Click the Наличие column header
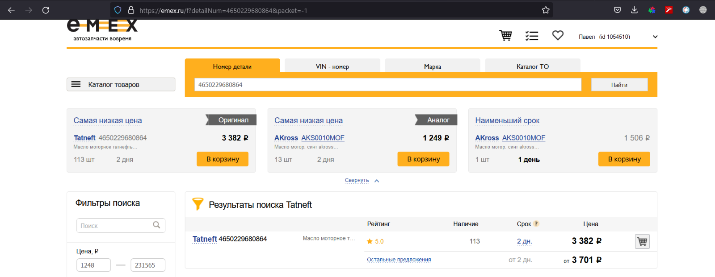The height and width of the screenshot is (277, 715). [466, 224]
